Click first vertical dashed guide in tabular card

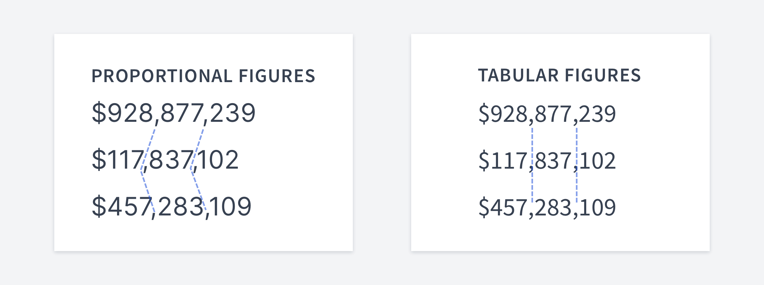pyautogui.click(x=532, y=165)
